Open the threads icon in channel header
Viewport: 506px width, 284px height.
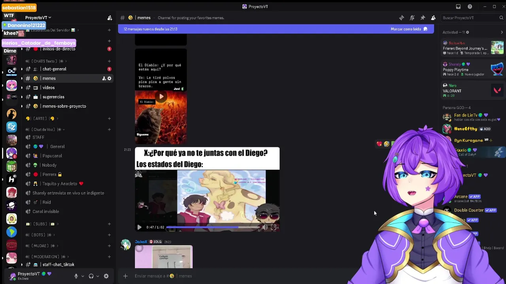402,18
